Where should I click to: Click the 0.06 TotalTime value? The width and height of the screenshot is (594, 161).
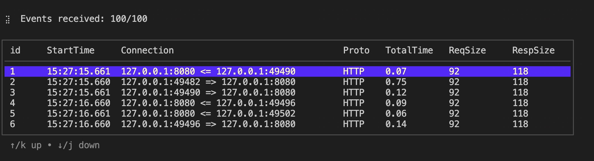(396, 114)
